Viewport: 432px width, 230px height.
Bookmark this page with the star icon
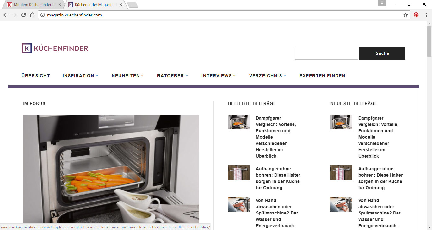pyautogui.click(x=406, y=15)
